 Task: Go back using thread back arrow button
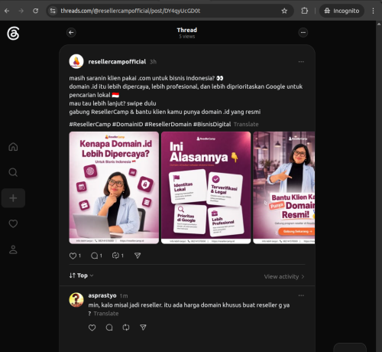pos(71,32)
